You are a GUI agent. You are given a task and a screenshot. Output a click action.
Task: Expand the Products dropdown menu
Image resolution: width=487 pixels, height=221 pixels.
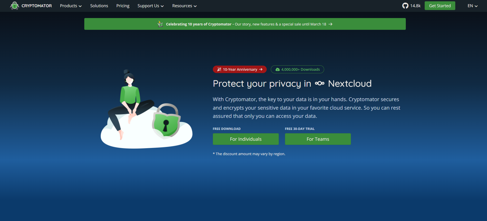[x=71, y=6]
